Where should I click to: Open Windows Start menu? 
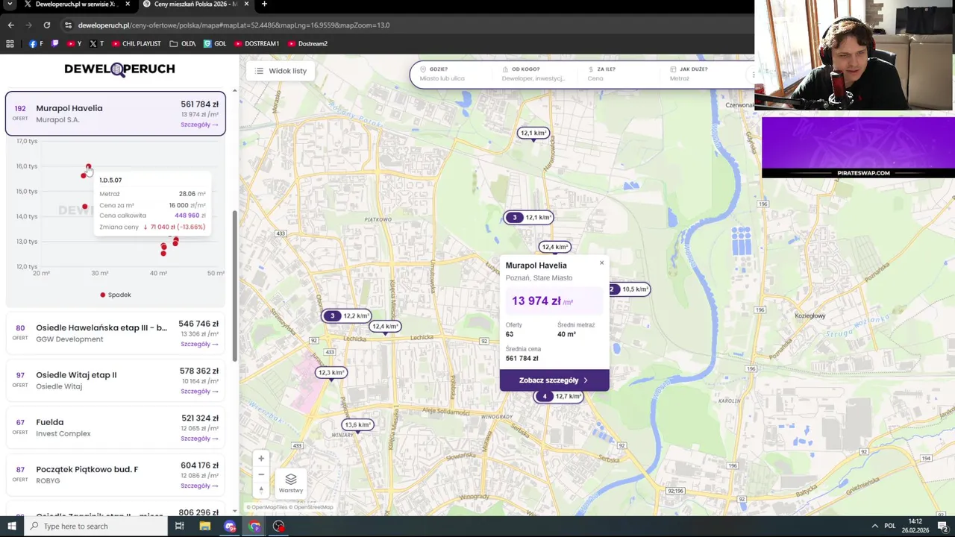[11, 527]
